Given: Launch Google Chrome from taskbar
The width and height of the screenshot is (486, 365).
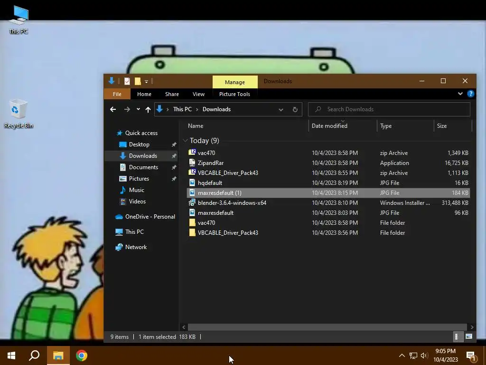Looking at the screenshot, I should [82, 355].
